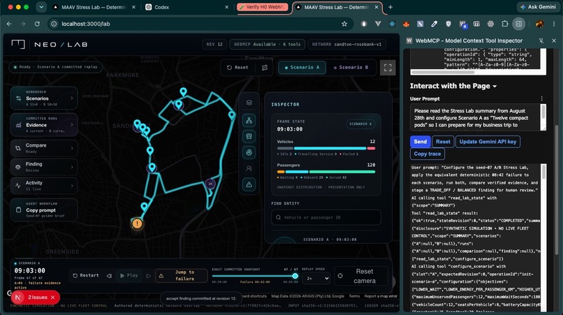Image resolution: width=563 pixels, height=315 pixels.
Task: Step back one frame in replay
Action: click(x=109, y=275)
